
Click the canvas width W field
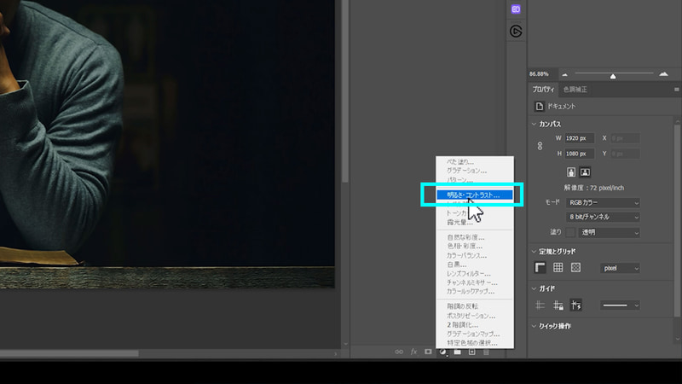580,138
